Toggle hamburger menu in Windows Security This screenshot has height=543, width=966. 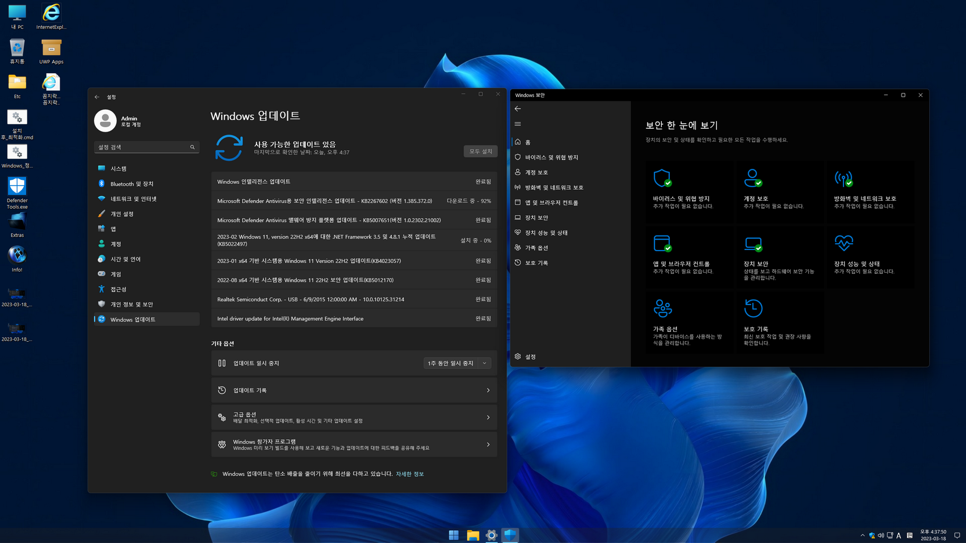tap(518, 124)
